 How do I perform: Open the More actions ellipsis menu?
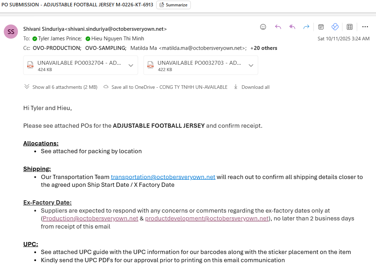coord(365,27)
